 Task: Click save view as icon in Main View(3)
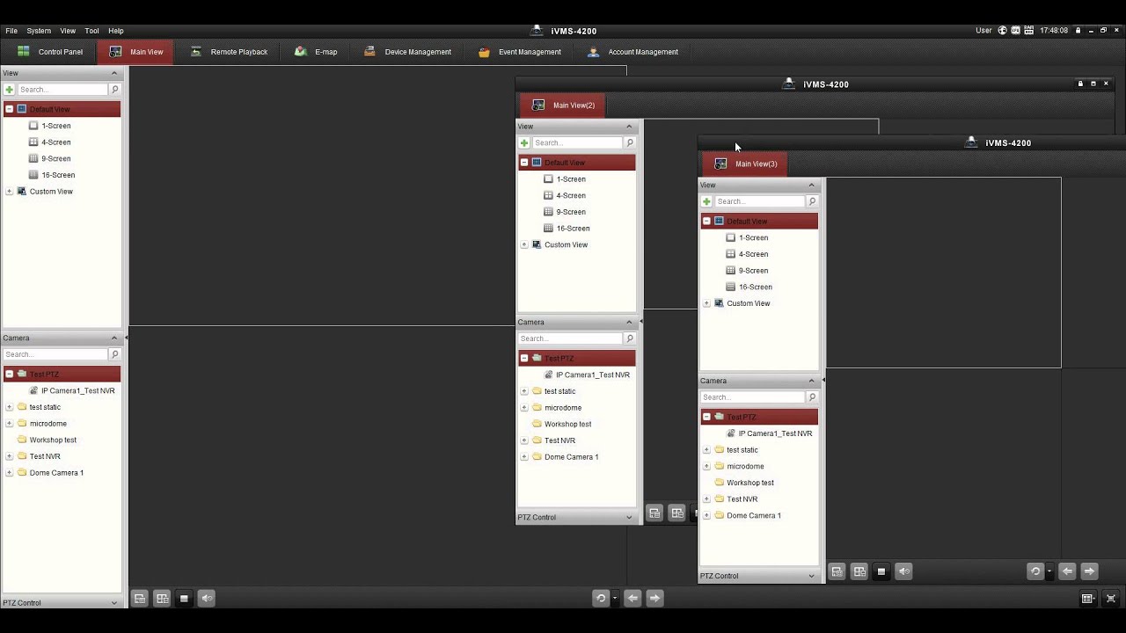point(859,571)
